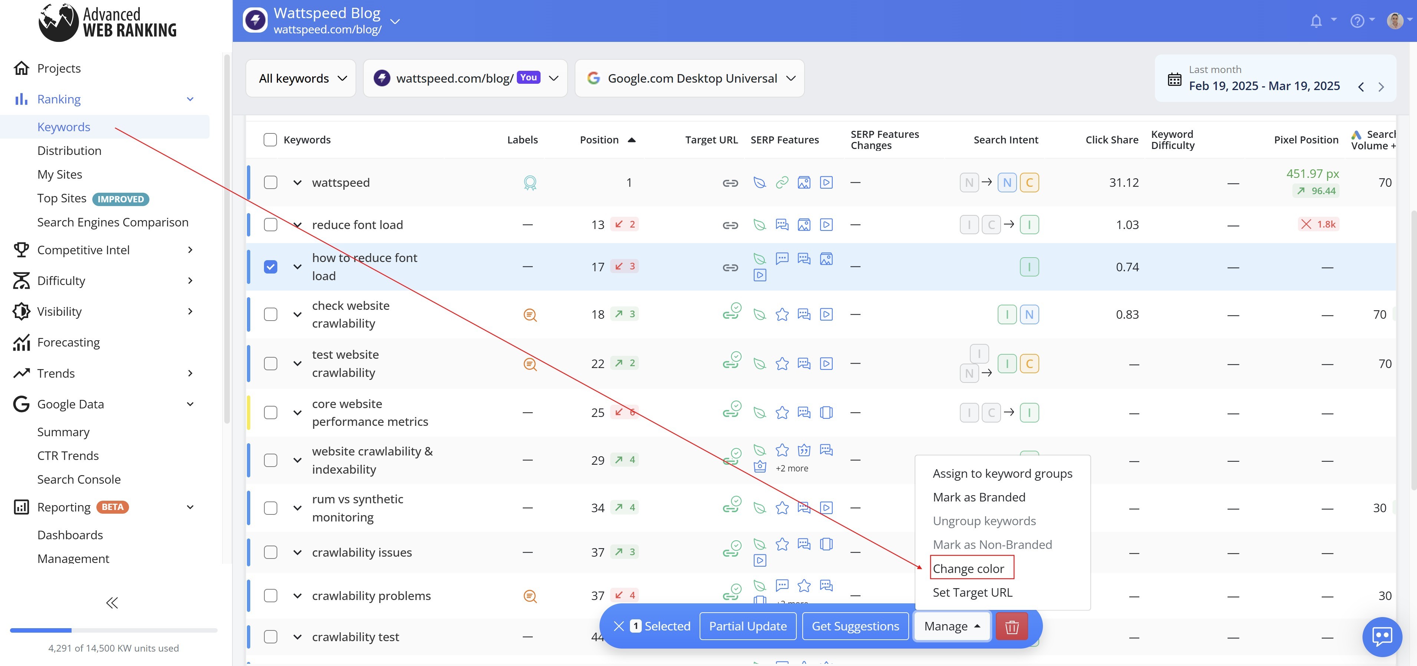Open Google.com Desktop Universal search engine dropdown

tap(689, 78)
